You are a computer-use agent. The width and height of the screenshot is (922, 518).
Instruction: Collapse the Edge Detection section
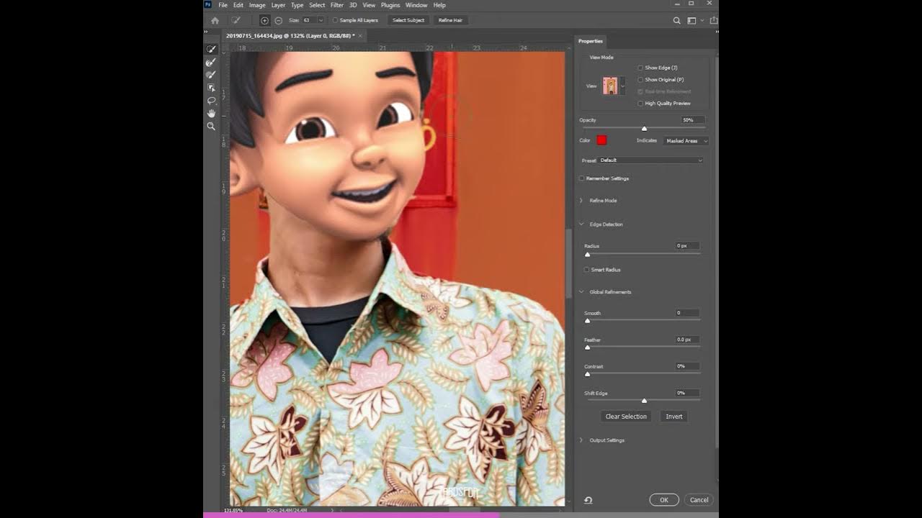581,224
